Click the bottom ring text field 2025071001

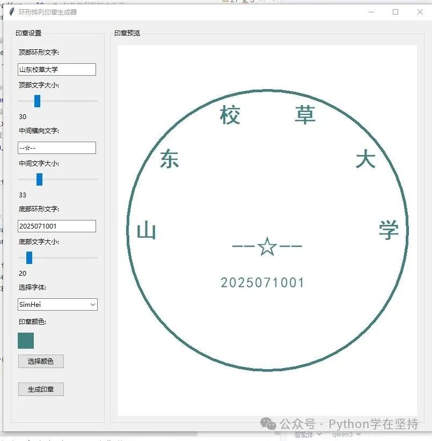pos(57,226)
